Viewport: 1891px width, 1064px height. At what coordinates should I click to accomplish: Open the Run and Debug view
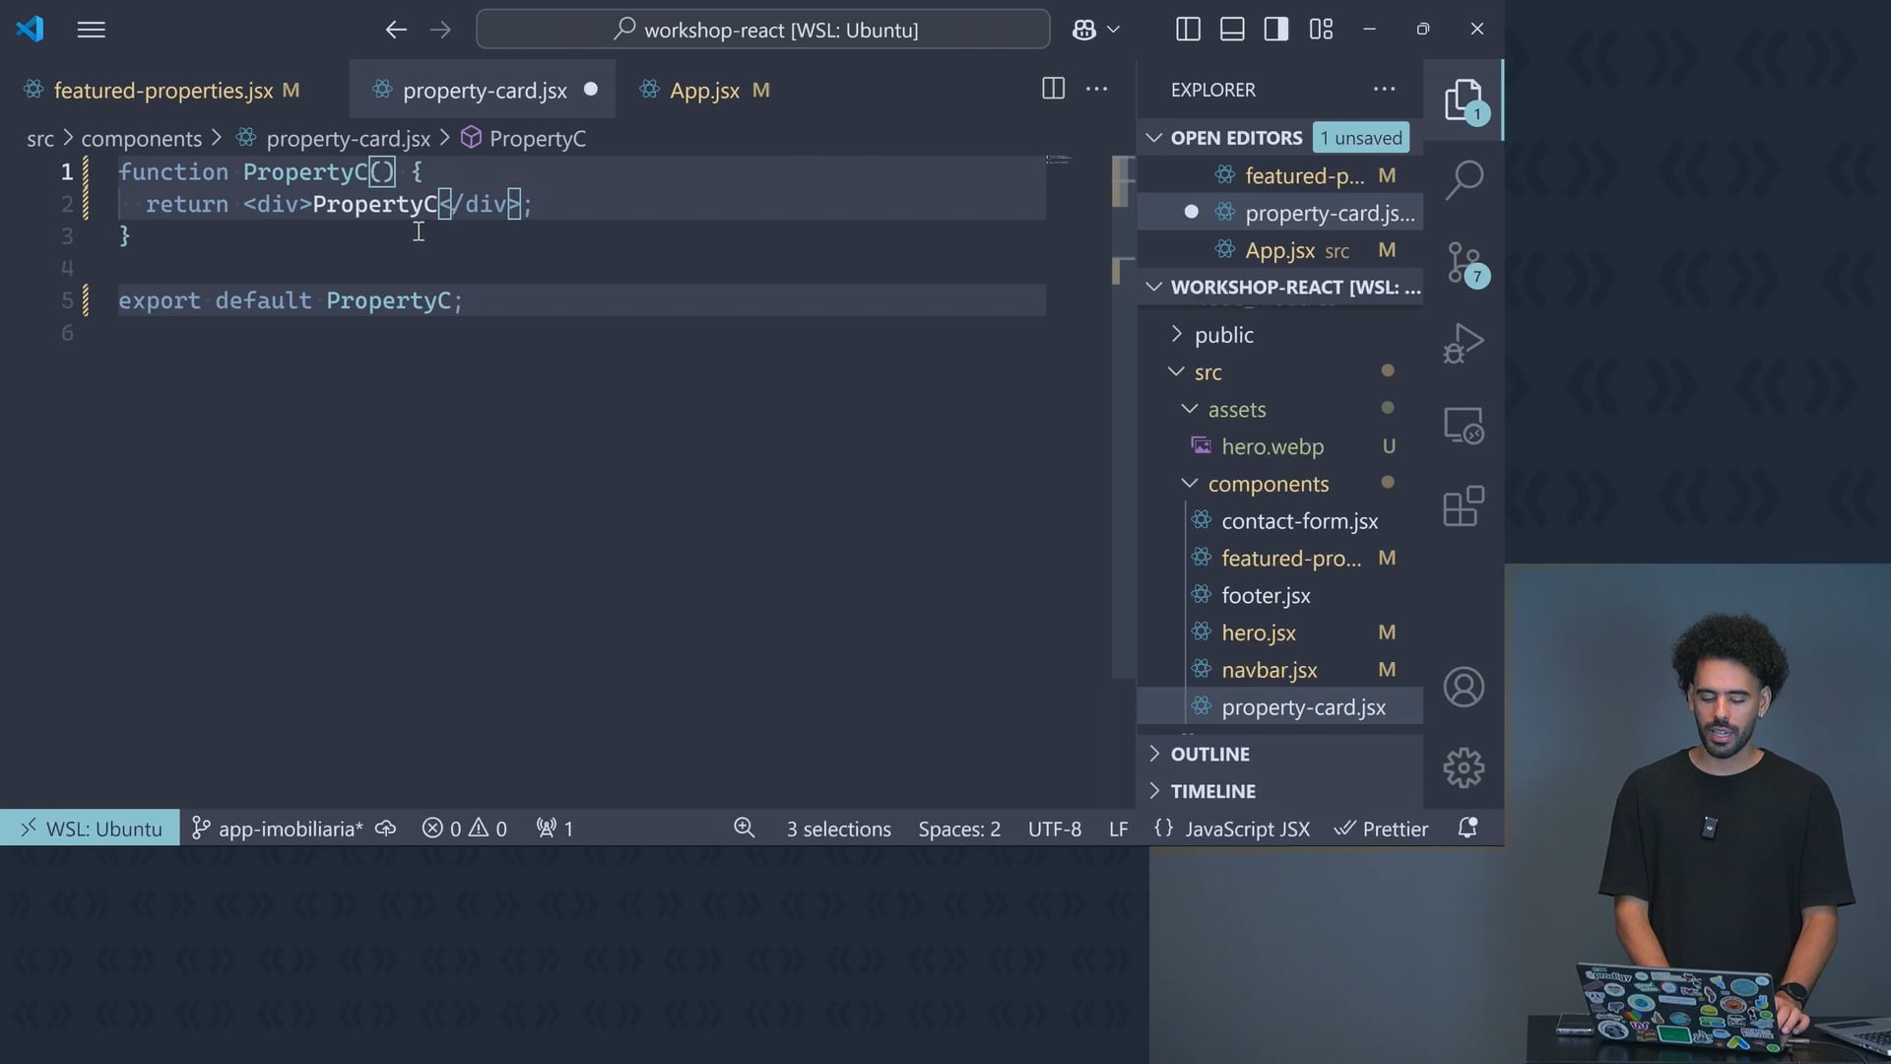tap(1464, 344)
